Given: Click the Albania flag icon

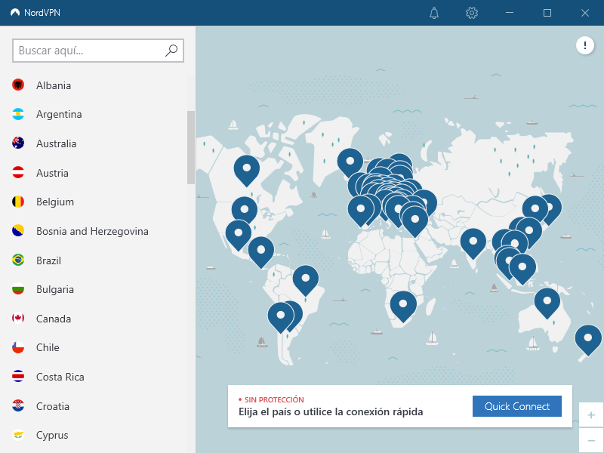Looking at the screenshot, I should click(x=18, y=85).
